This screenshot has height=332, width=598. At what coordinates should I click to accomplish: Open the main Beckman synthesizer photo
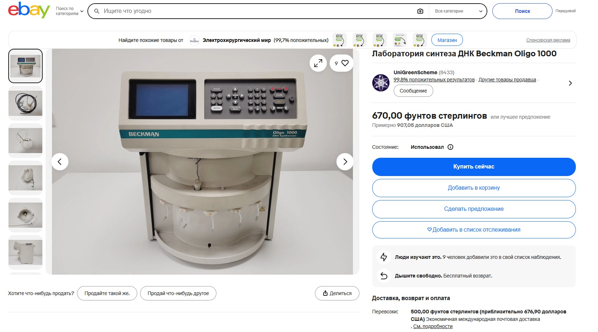202,162
